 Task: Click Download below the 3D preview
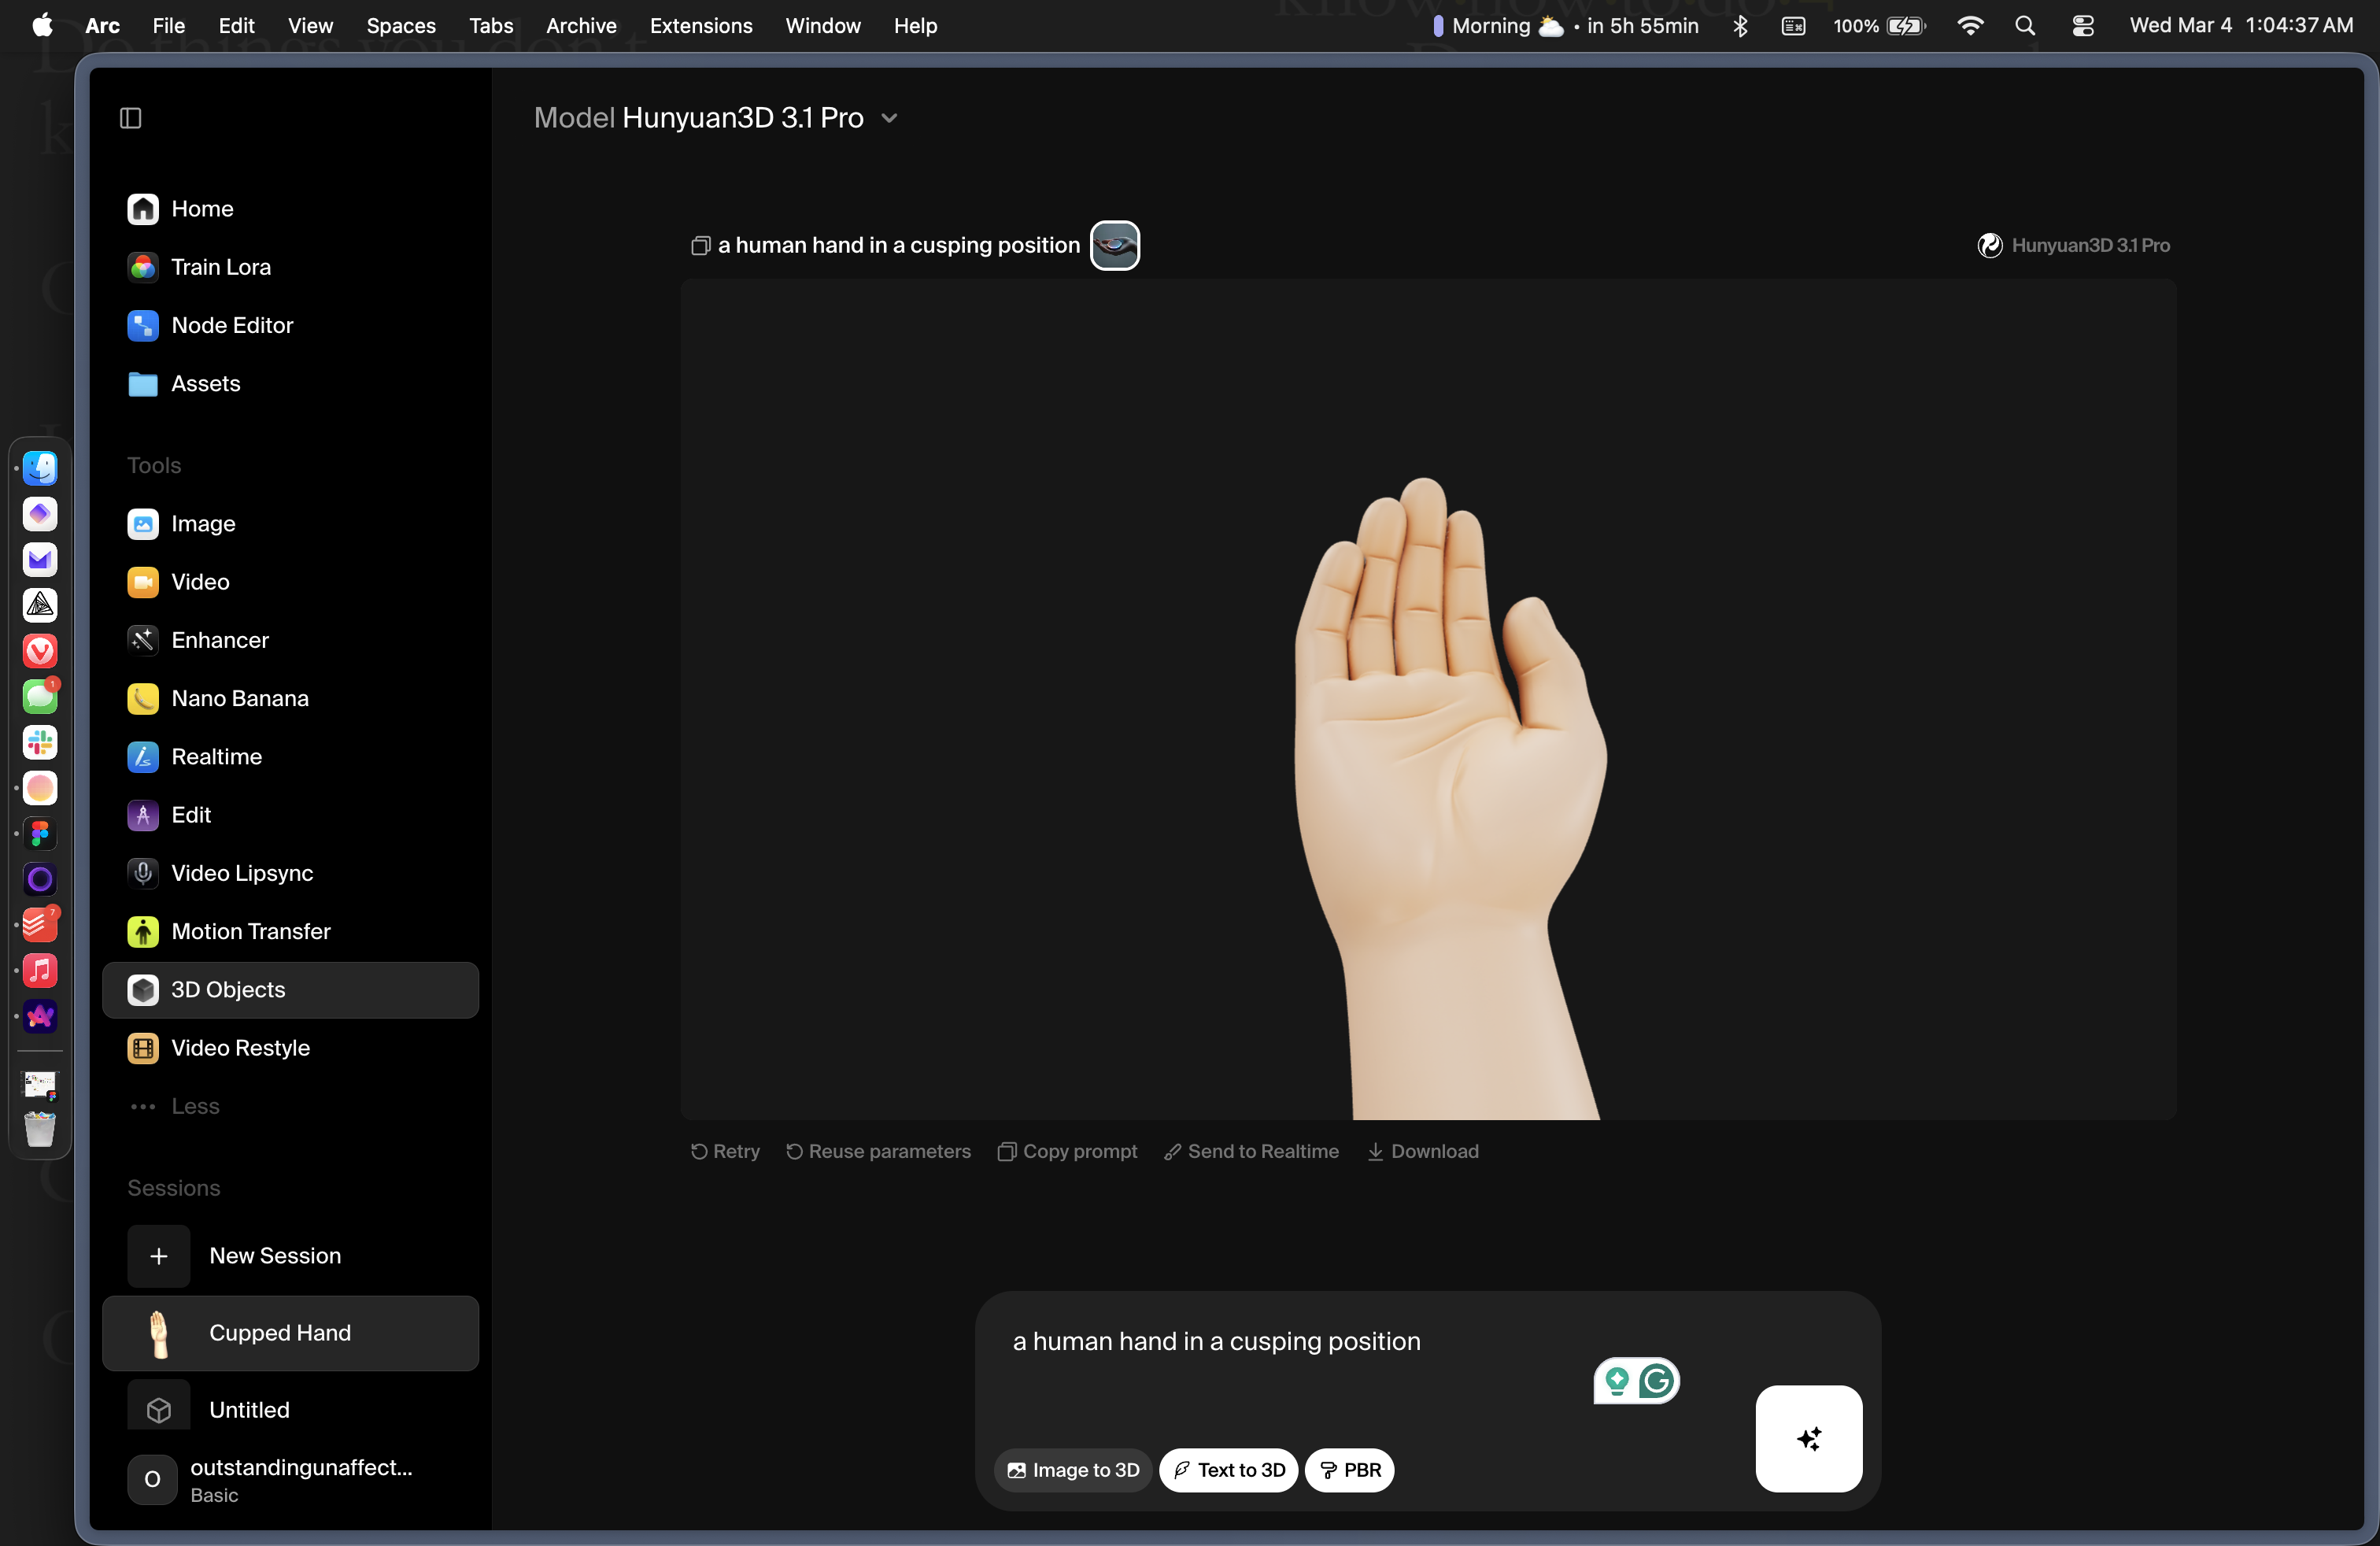[x=1422, y=1151]
